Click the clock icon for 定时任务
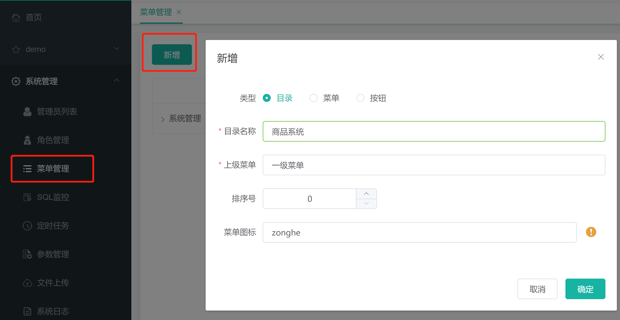 pyautogui.click(x=27, y=226)
